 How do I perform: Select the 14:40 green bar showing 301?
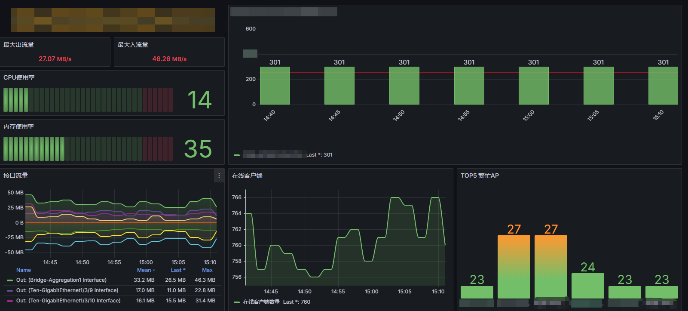[x=275, y=86]
